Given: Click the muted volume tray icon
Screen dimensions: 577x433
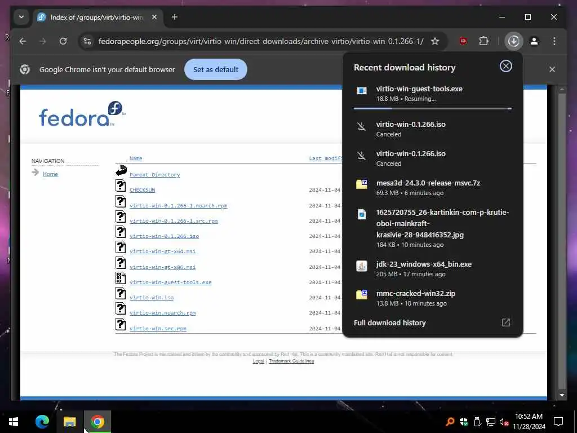Looking at the screenshot, I should click(504, 422).
